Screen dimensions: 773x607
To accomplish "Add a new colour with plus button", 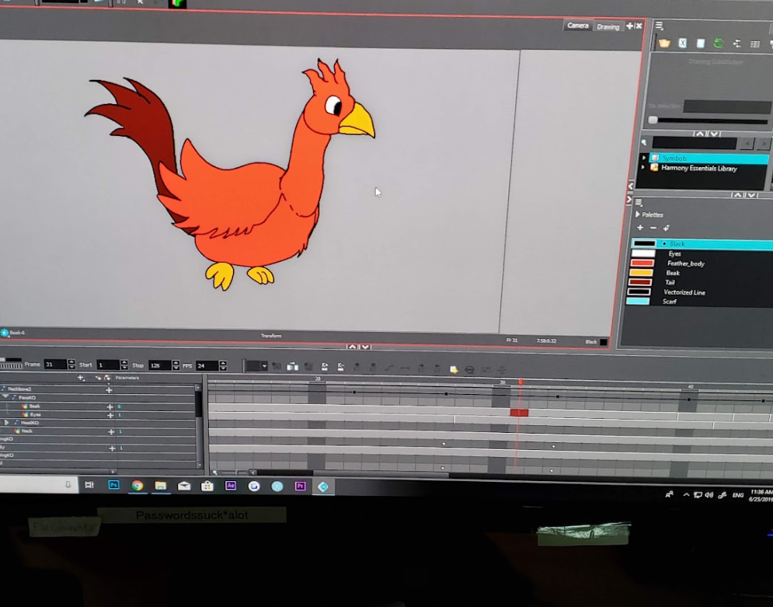I will point(640,227).
